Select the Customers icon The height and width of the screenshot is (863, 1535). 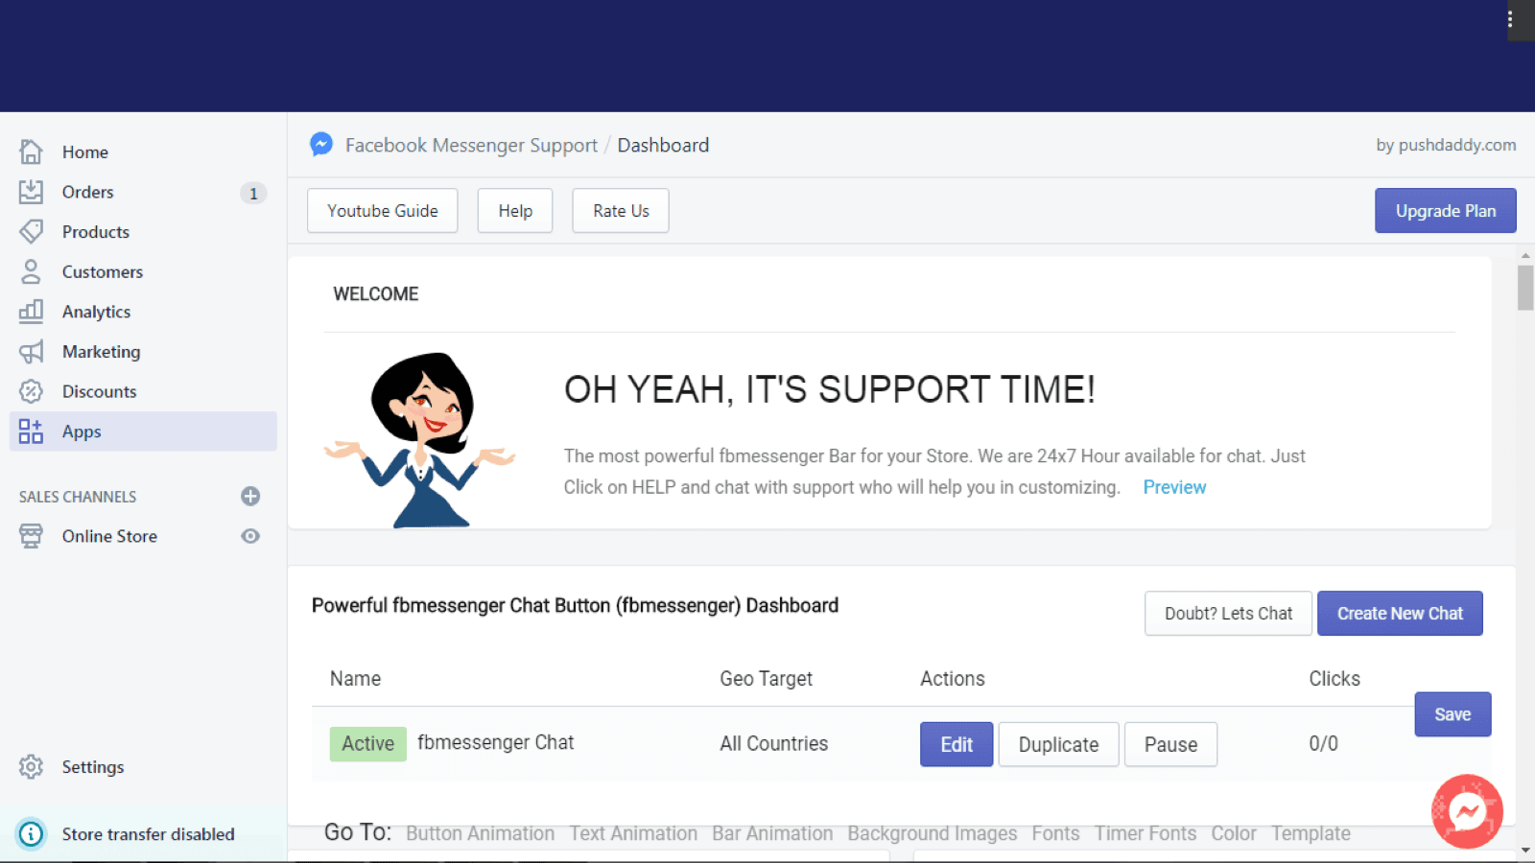coord(30,271)
